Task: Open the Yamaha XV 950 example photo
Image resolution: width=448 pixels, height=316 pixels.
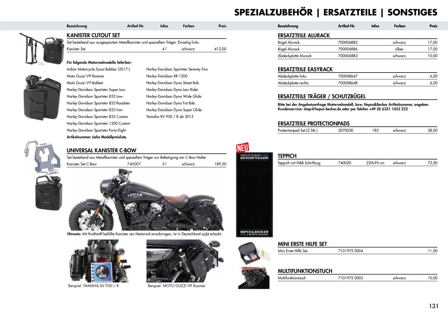Action: pyautogui.click(x=99, y=261)
